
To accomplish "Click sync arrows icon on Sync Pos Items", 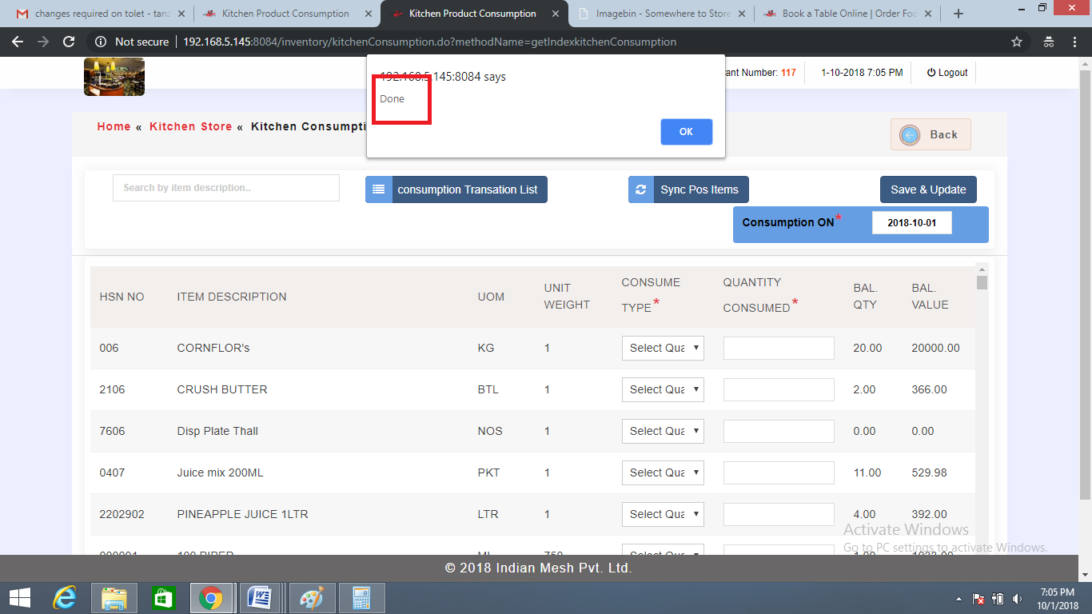I will (641, 189).
